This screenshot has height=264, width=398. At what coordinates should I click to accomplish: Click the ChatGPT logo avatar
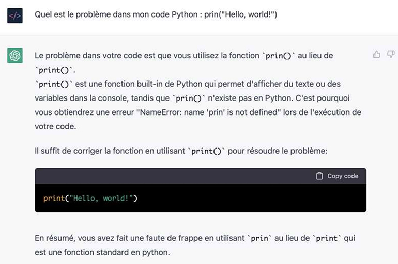pyautogui.click(x=15, y=55)
